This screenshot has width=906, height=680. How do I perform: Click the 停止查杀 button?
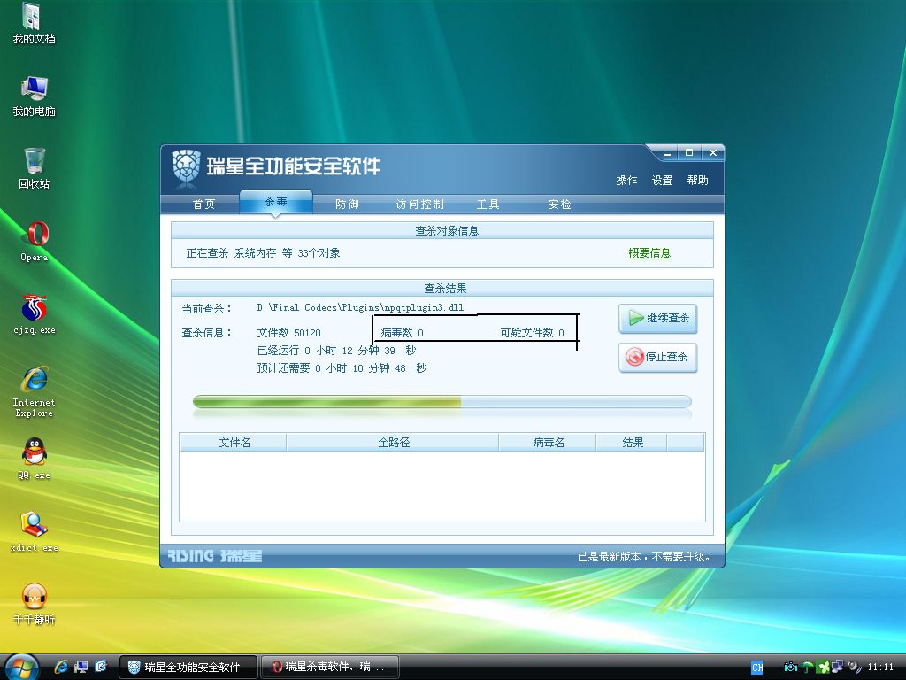tap(658, 357)
